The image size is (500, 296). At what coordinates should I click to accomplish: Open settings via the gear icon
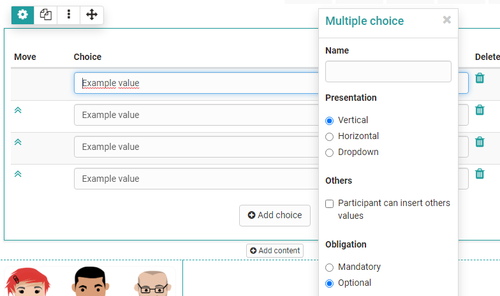(x=23, y=15)
